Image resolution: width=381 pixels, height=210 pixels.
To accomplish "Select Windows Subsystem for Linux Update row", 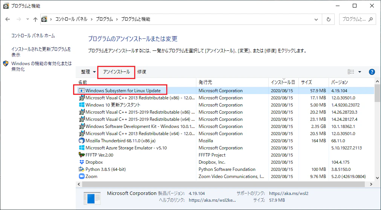I will click(225, 91).
